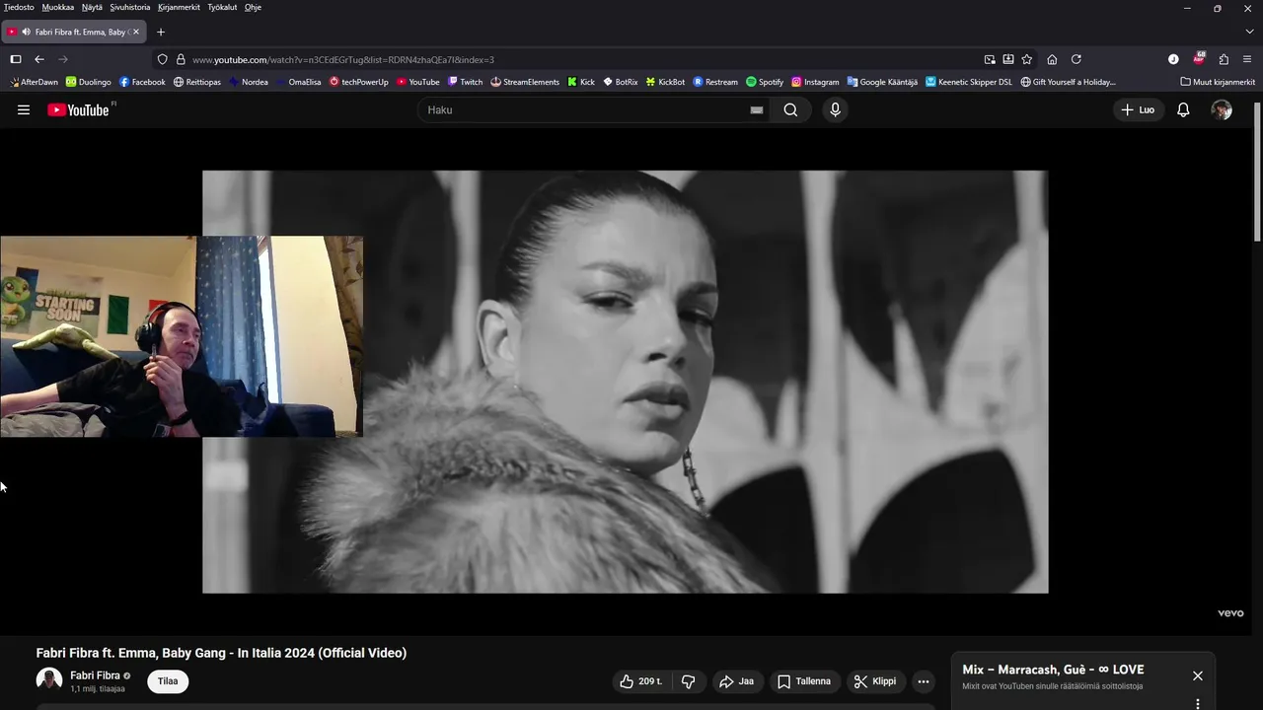Open the Instagram bookmark
Viewport: 1263px width, 710px height.
815,82
